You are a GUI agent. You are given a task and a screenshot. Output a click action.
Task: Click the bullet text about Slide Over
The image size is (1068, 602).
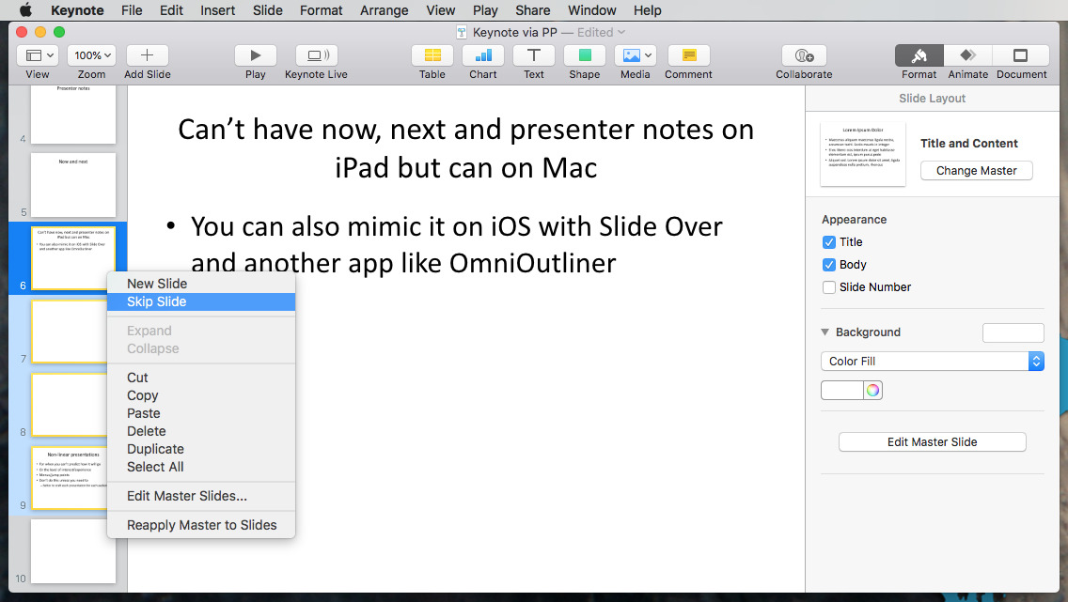point(456,245)
